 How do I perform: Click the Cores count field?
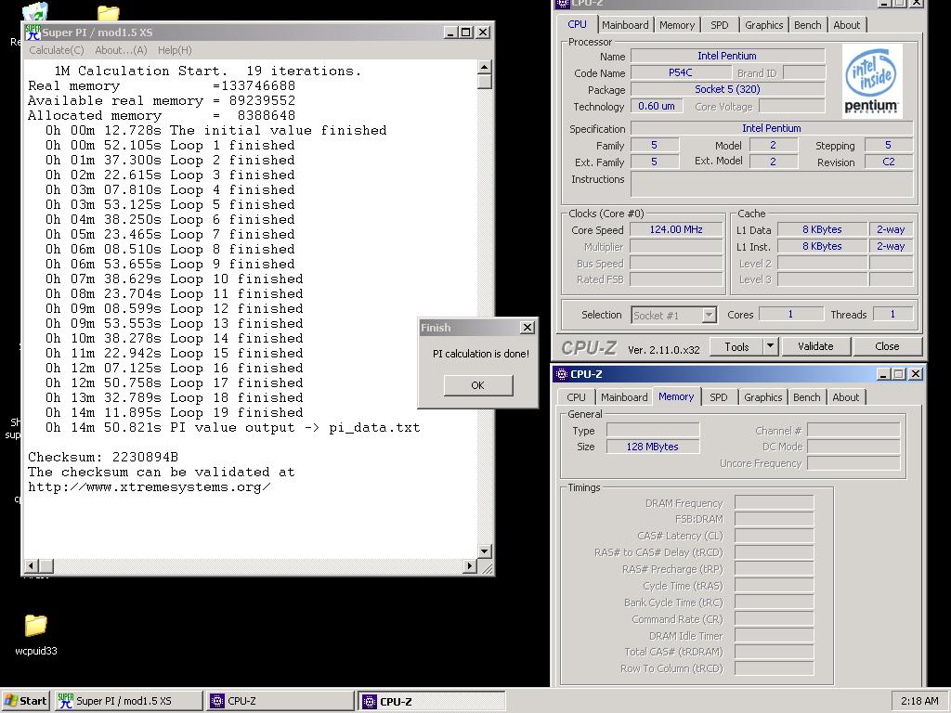(x=790, y=314)
